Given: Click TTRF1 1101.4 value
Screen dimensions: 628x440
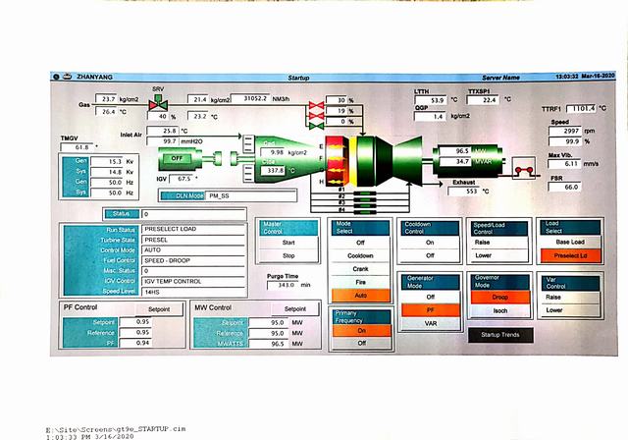Looking at the screenshot, I should point(582,108).
